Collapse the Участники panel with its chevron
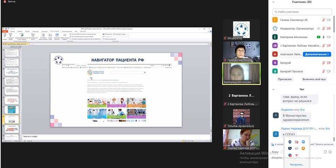Image resolution: width=336 pixels, height=168 pixels. (x=273, y=2)
